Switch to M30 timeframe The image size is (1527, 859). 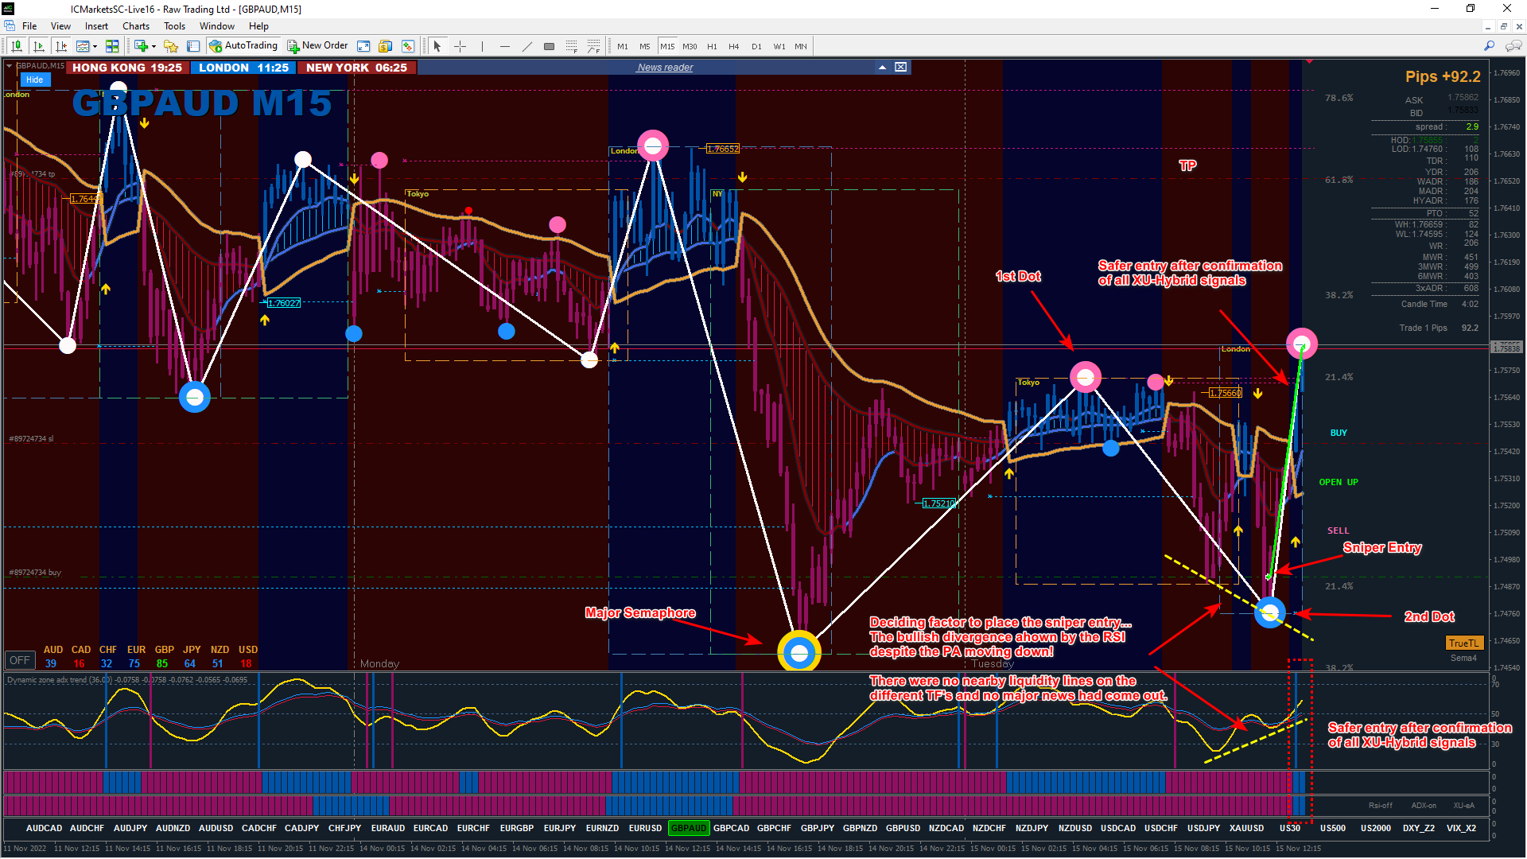pos(690,46)
